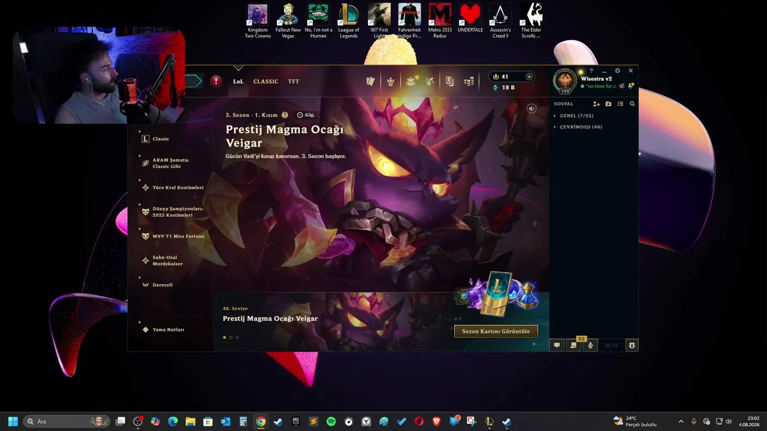Open the Store coins icon in top bar
The height and width of the screenshot is (431, 767).
469,81
